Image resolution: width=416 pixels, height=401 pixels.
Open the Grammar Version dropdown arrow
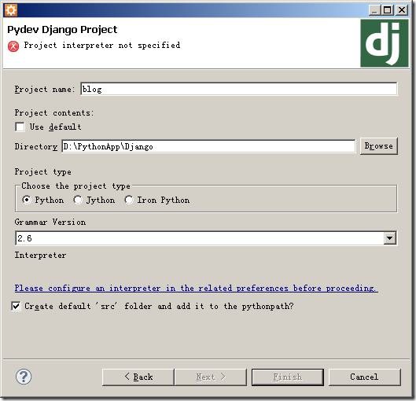[390, 238]
